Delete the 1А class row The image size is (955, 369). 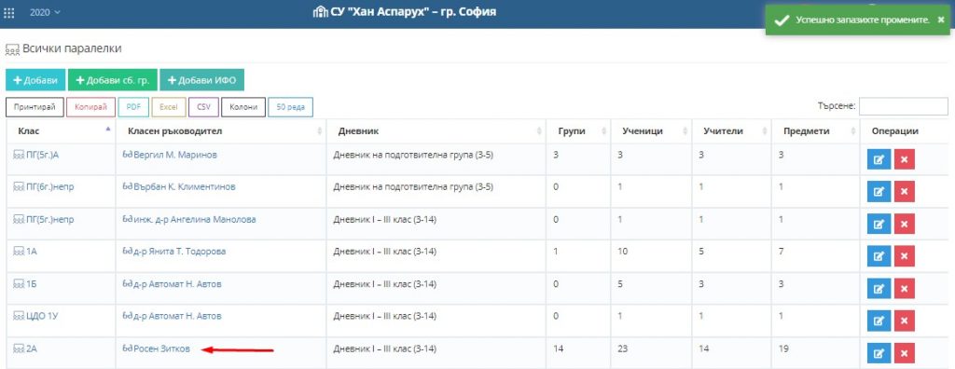tap(905, 256)
